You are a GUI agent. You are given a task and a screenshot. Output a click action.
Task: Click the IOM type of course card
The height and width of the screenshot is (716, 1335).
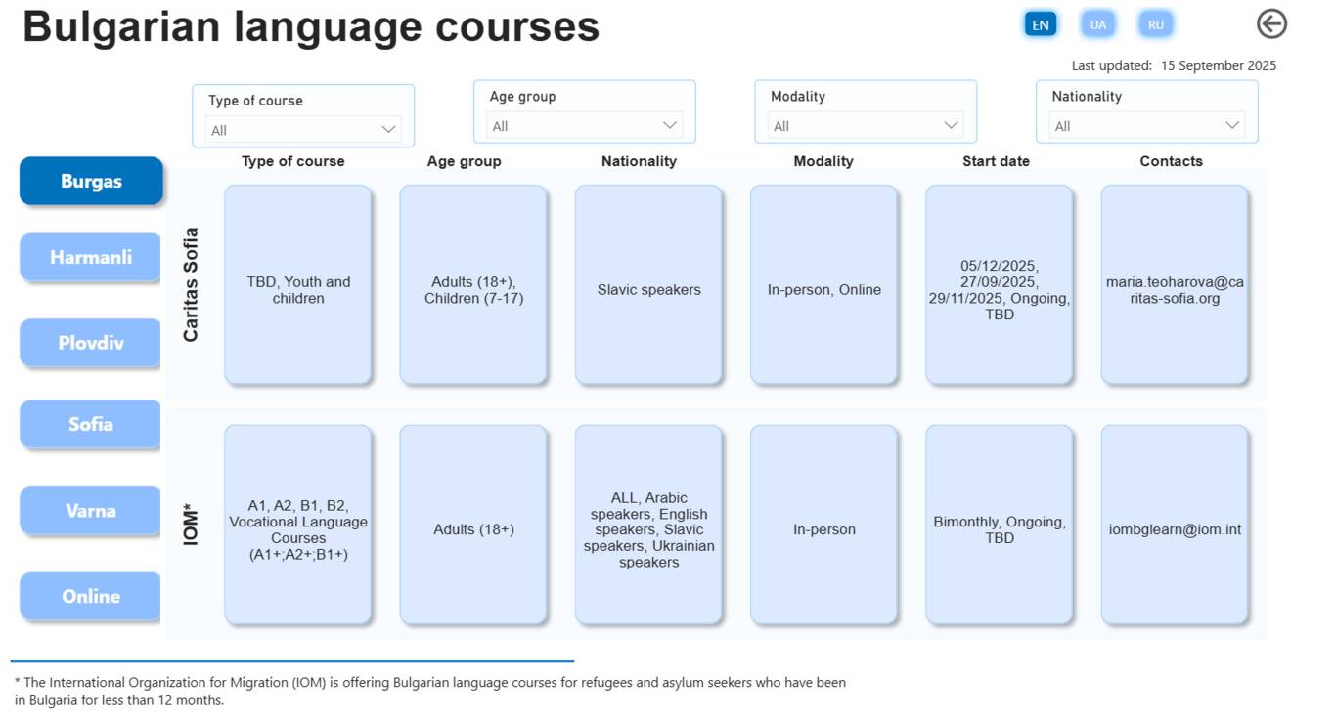pos(298,525)
